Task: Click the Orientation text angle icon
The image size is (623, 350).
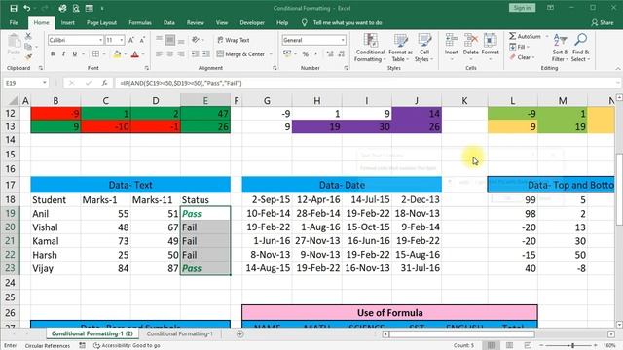Action: coord(195,40)
